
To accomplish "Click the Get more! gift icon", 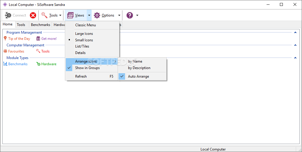I will point(38,39).
